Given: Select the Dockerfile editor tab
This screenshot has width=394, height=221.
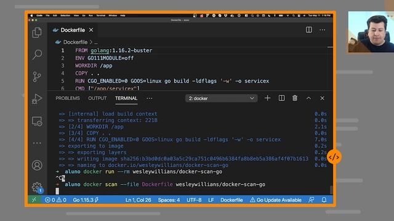Looking at the screenshot, I should click(x=73, y=30).
